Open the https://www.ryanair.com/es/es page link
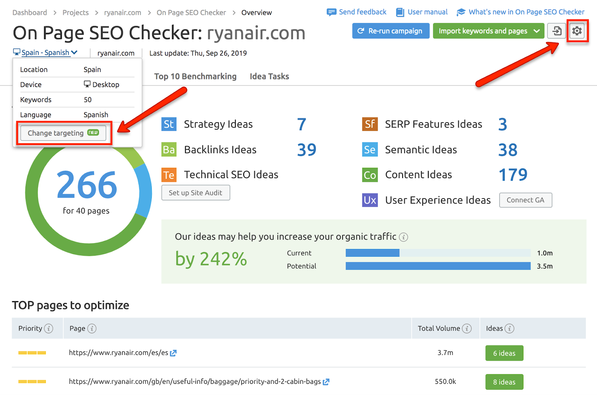Image resolution: width=597 pixels, height=395 pixels. (119, 353)
